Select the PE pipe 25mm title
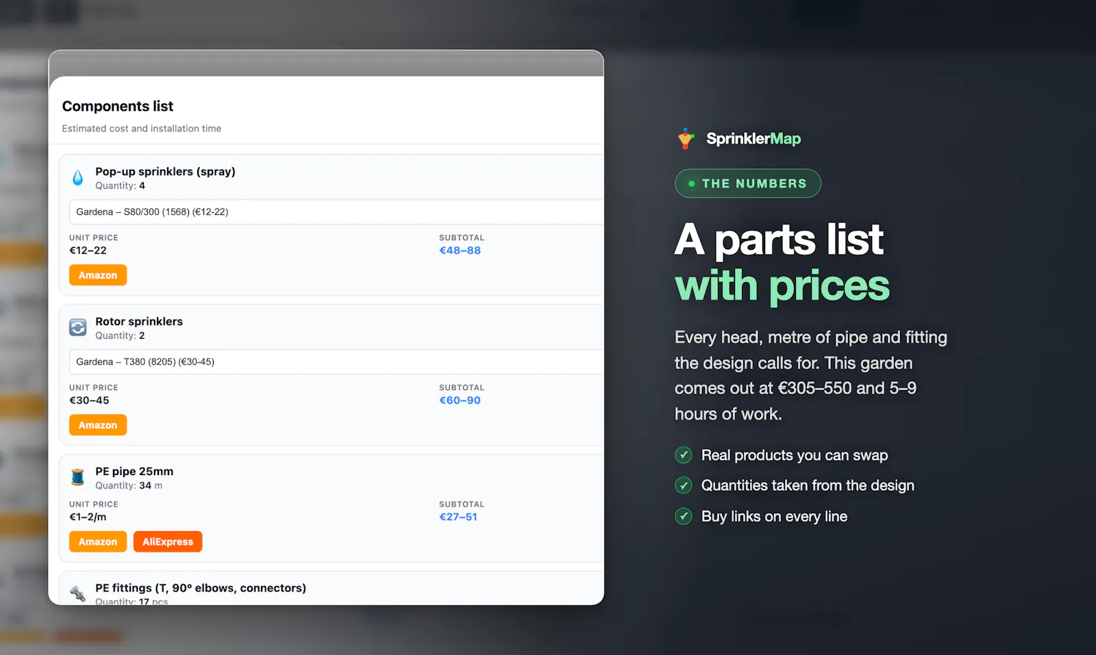Screen dimensions: 1096x655 tap(134, 471)
